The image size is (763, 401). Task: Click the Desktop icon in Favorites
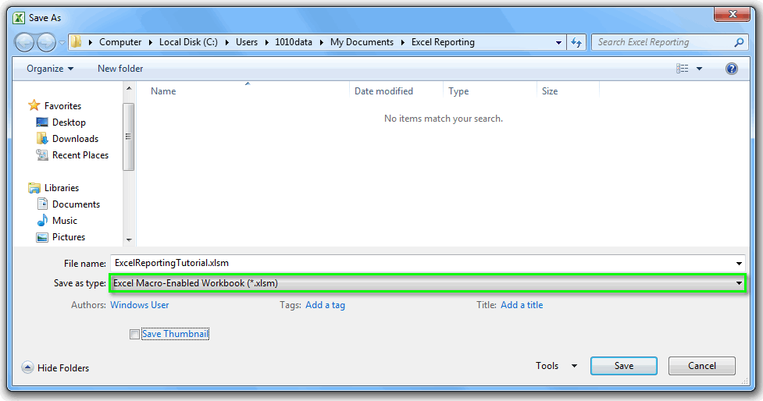coord(42,122)
